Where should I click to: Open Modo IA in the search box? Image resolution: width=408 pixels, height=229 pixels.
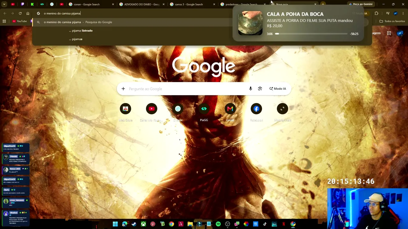278,89
